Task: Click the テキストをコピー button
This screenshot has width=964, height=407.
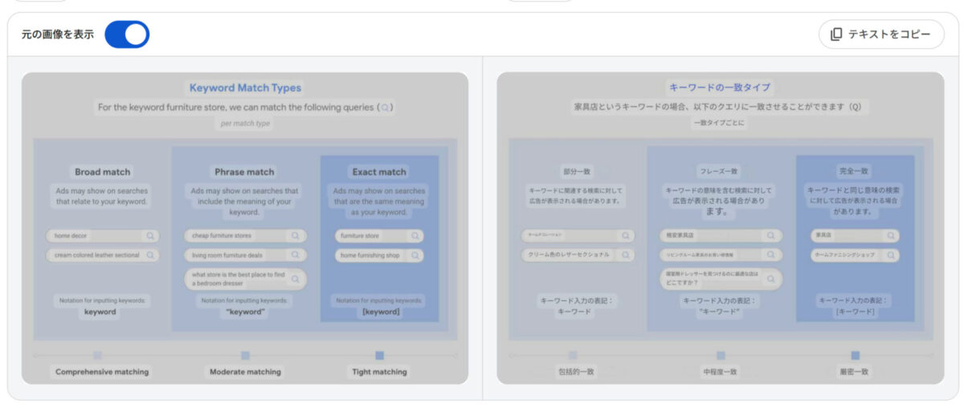Action: click(881, 35)
